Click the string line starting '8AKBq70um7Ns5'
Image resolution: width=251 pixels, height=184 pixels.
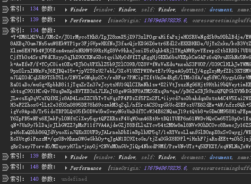pos(130,43)
